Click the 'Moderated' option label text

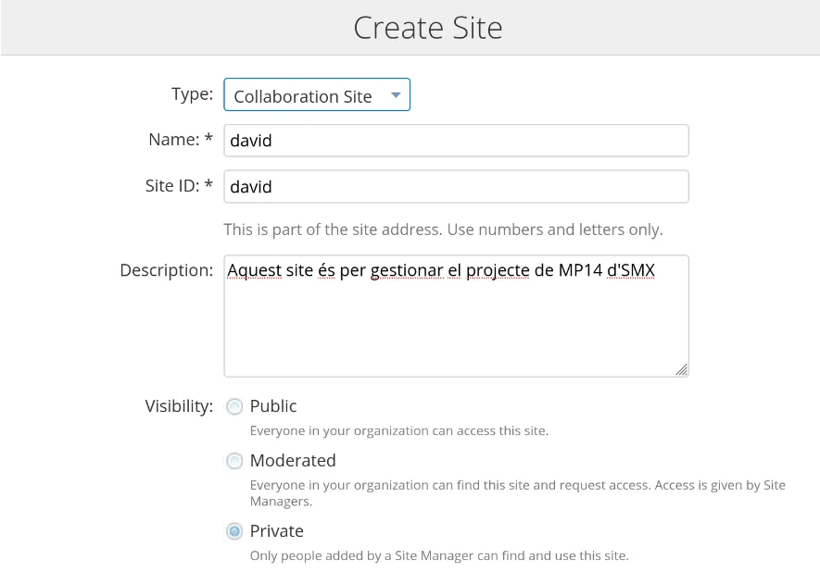(x=293, y=461)
